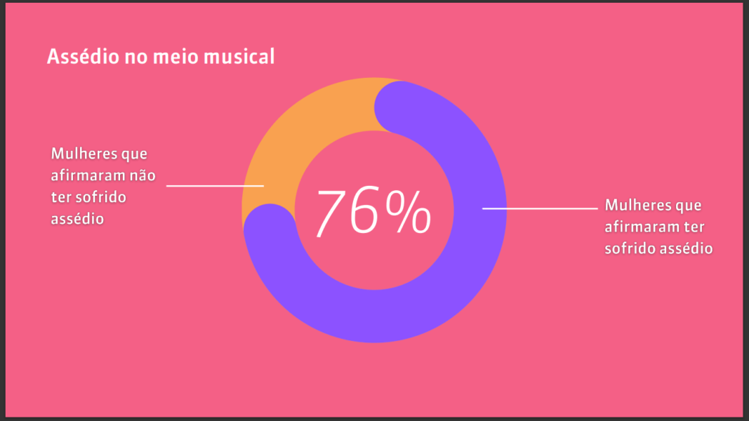
Task: Click the 'Mulheres que afirmaram não ter sofrido assédio' label
Action: tap(103, 186)
